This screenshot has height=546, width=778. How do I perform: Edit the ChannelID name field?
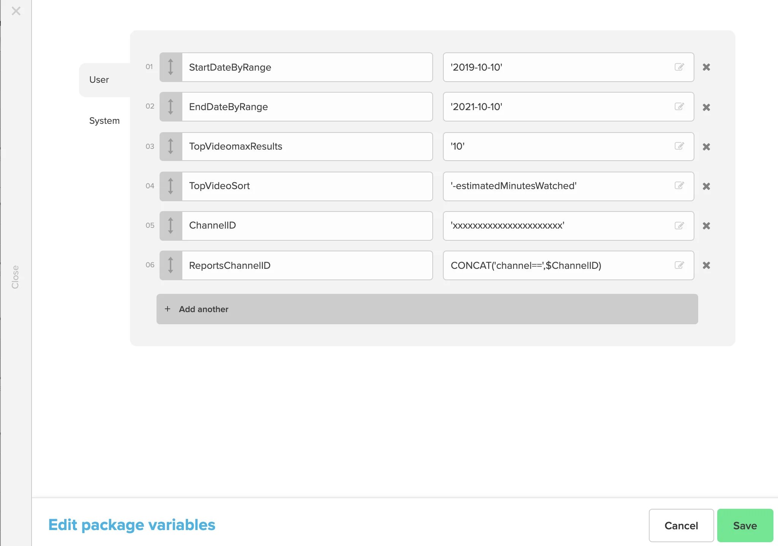[307, 226]
